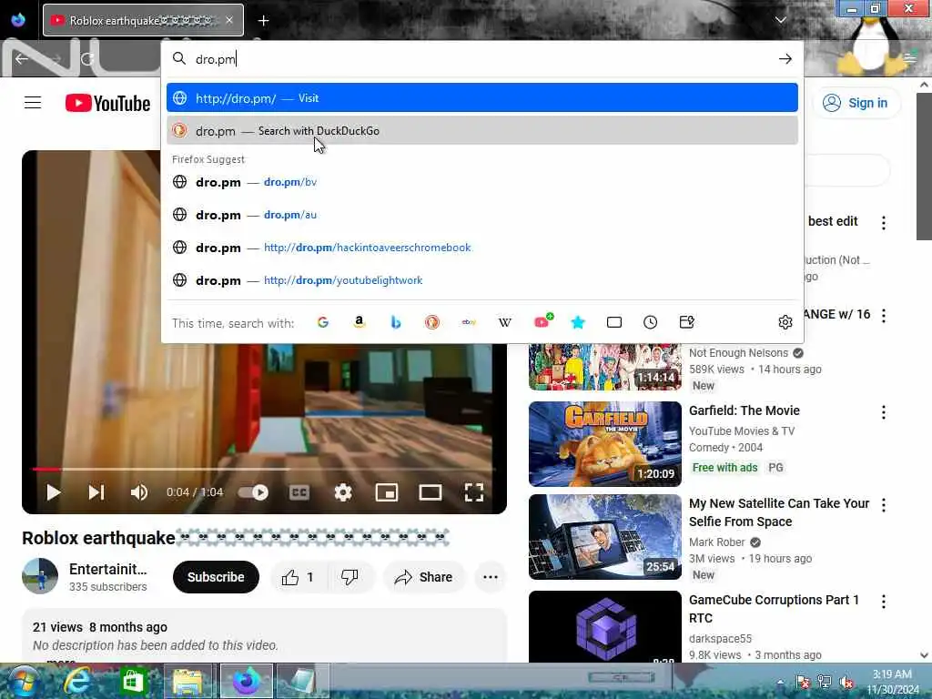Open the video player settings gear

pyautogui.click(x=343, y=492)
